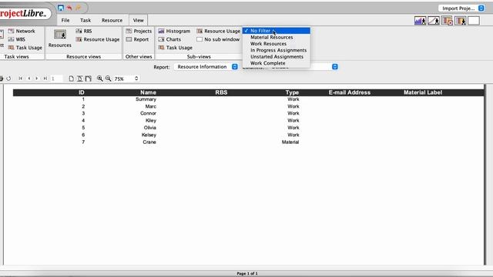Image resolution: width=493 pixels, height=277 pixels.
Task: Click the Olivia resource name
Action: tap(150, 128)
